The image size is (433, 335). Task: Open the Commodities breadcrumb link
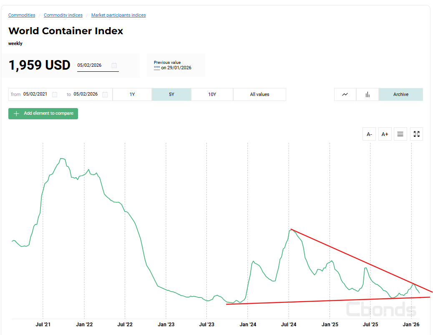pos(22,15)
